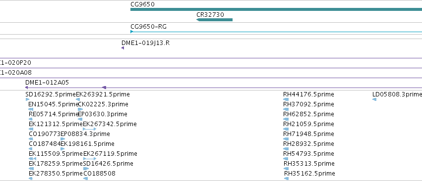Select the CG9650 gene bar
The height and width of the screenshot is (181, 422).
pyautogui.click(x=276, y=9)
